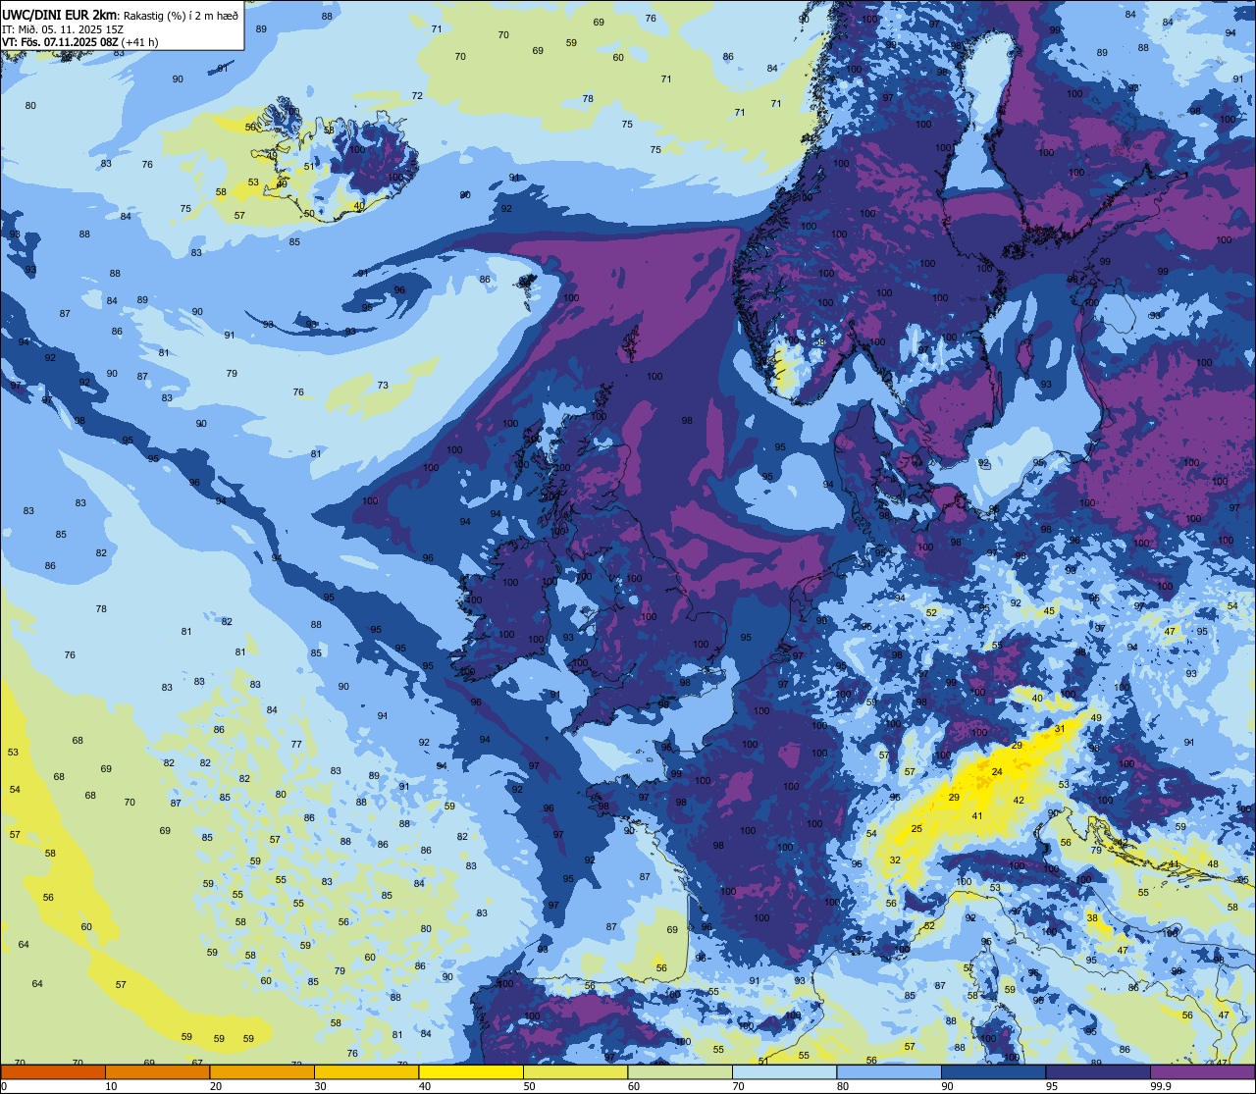The height and width of the screenshot is (1094, 1256).
Task: Click the "IT: Mið. 05. 11. 2025 15Z" line
Action: [62, 29]
